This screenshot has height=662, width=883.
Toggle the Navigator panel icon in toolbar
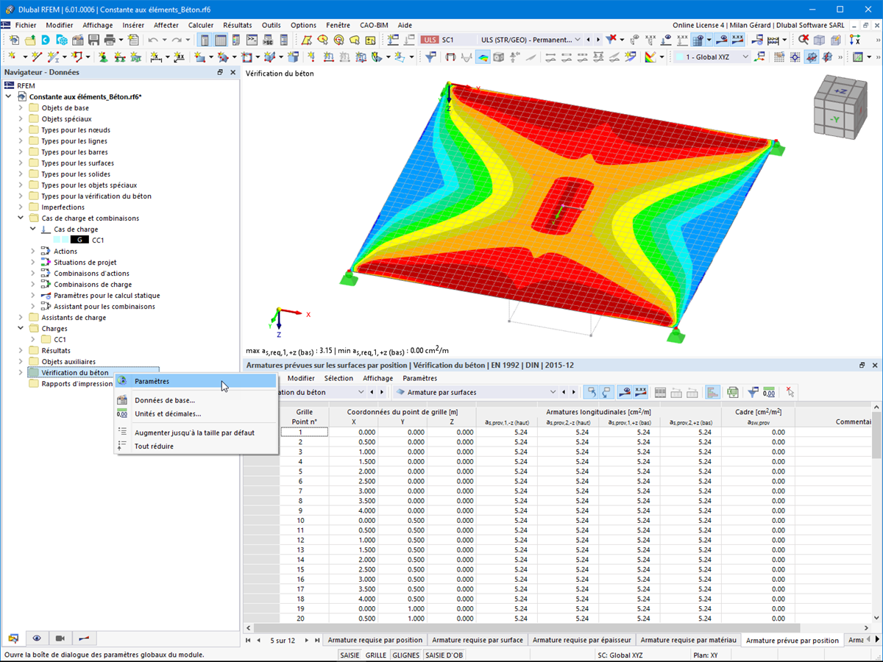pos(204,40)
